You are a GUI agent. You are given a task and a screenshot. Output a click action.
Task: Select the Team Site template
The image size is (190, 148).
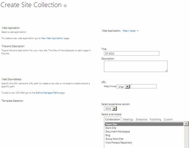pyautogui.click(x=111, y=124)
